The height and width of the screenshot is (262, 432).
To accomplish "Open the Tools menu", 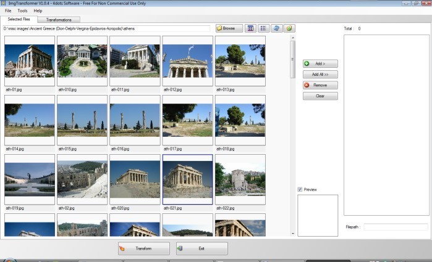I will coord(22,10).
